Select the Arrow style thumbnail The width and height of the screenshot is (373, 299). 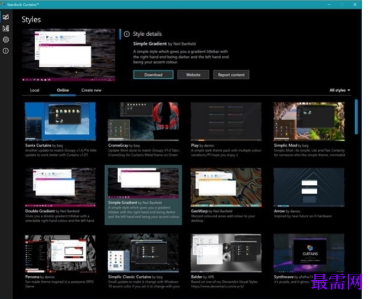click(x=309, y=188)
